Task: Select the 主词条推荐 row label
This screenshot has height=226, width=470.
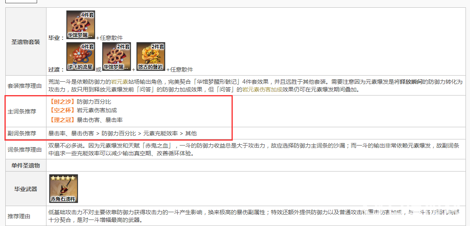Action: [x=22, y=111]
